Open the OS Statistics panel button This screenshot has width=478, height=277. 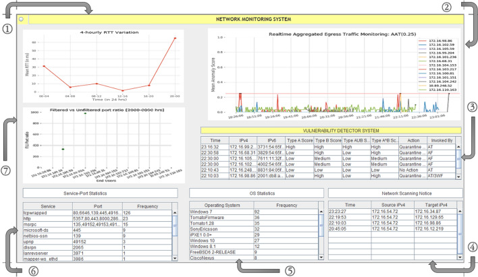(x=257, y=193)
